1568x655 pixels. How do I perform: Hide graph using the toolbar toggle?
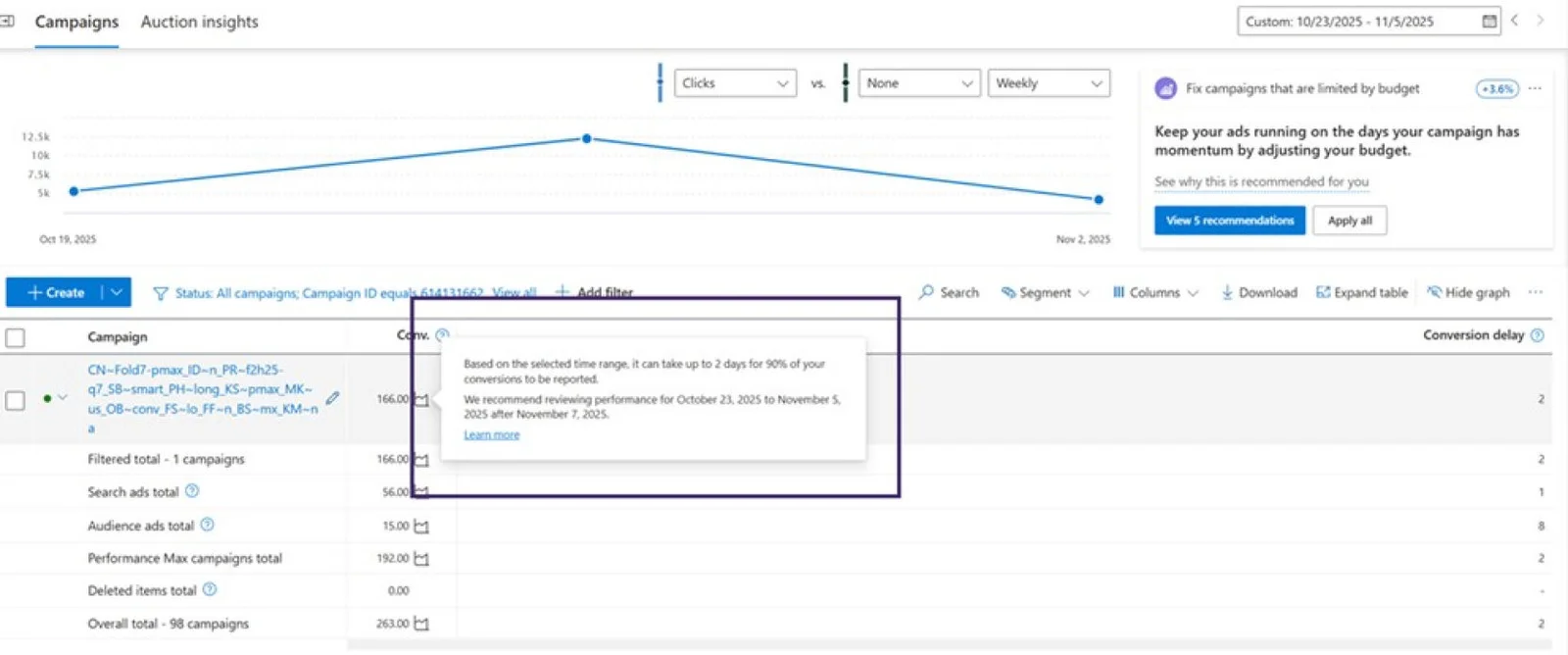click(1468, 292)
